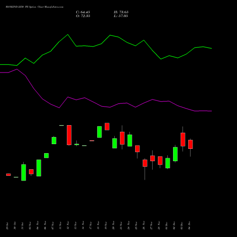
Task: Select the 13 Nov date label
Action: (75, 226)
